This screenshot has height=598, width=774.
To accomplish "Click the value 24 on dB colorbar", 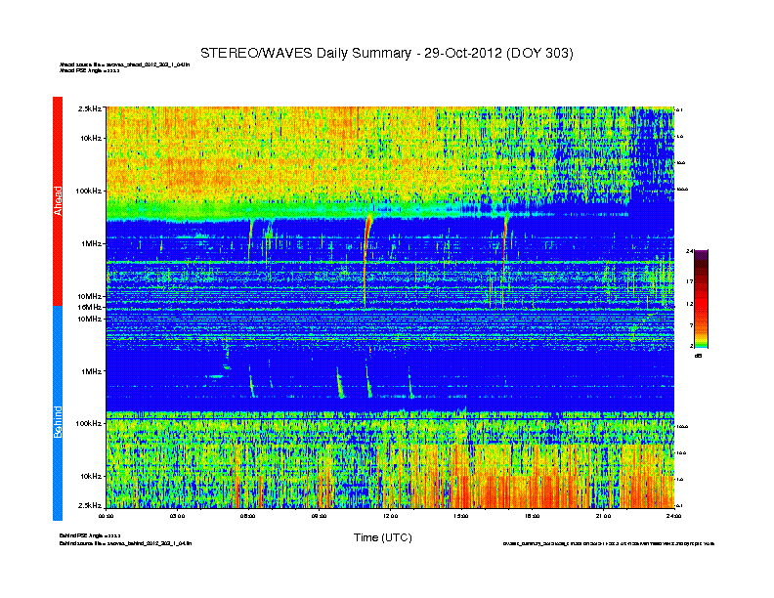I will click(690, 251).
